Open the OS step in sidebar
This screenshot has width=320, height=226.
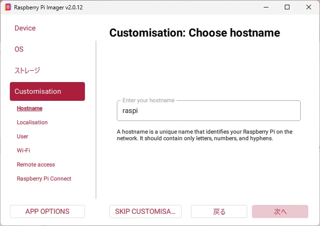[x=19, y=49]
